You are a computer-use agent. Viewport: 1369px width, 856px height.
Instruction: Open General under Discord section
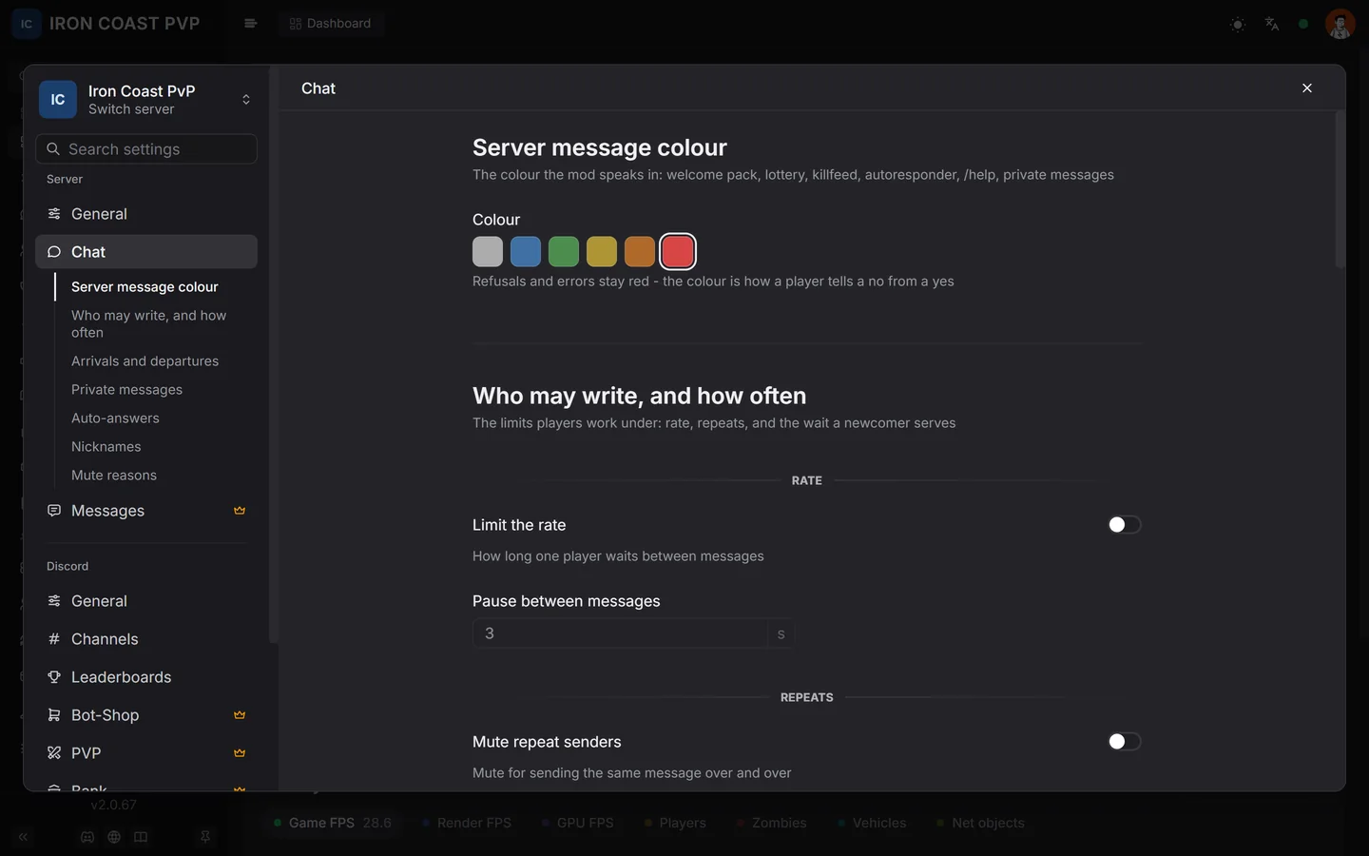click(146, 601)
